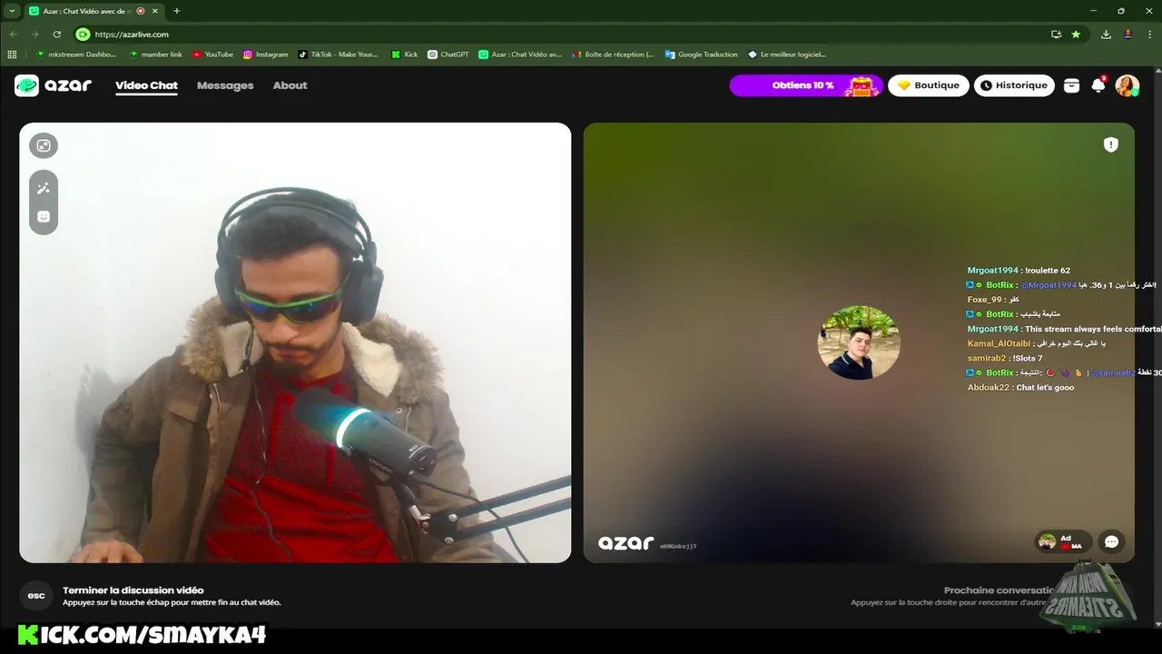Click the Obtiens 10 % promo banner
This screenshot has width=1162, height=654.
coord(806,85)
